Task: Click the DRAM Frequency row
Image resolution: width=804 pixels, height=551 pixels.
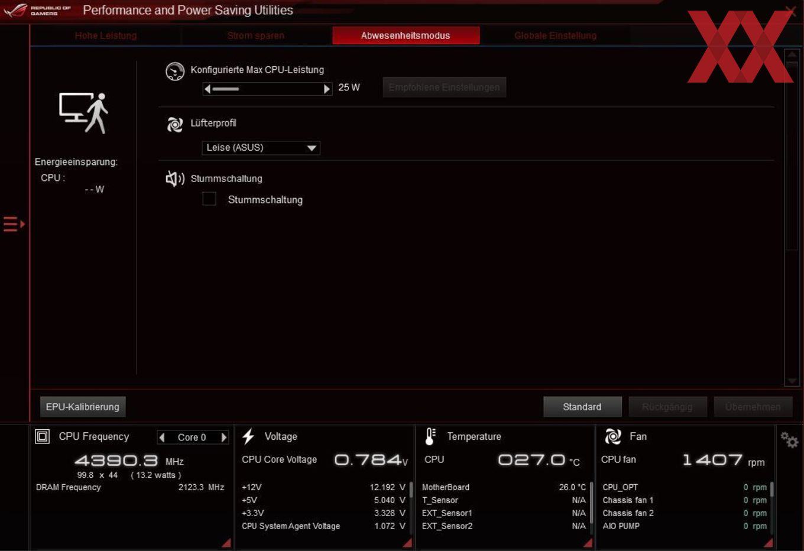Action: point(130,487)
